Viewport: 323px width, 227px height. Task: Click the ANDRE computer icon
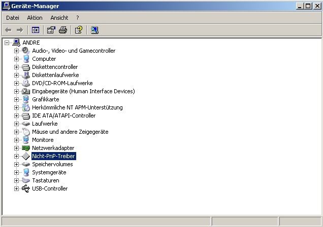16,43
